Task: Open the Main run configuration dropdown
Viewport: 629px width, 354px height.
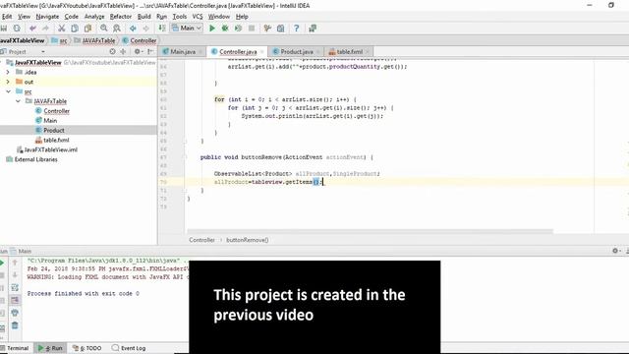Action: click(187, 29)
